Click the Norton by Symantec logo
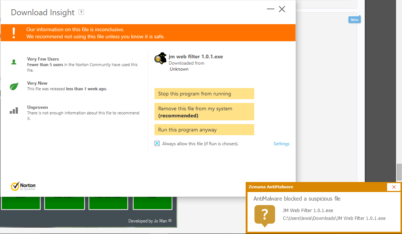Screen dimensions: 402x234 click(23, 186)
